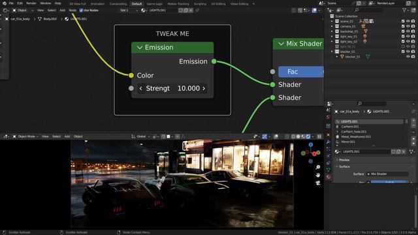
Task: Click the LIGHTS.001 material name field in node header
Action: pyautogui.click(x=163, y=10)
